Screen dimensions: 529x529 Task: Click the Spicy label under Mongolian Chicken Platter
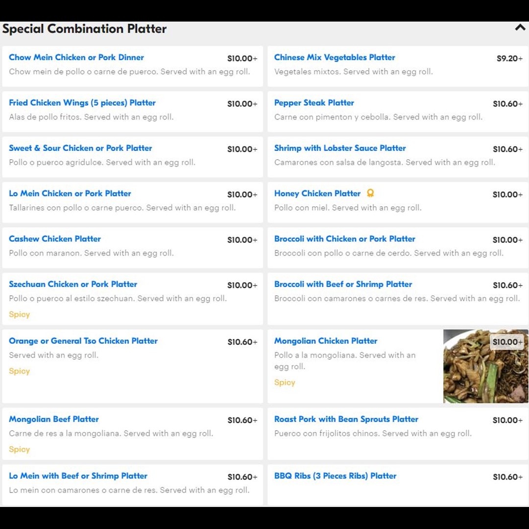(285, 383)
